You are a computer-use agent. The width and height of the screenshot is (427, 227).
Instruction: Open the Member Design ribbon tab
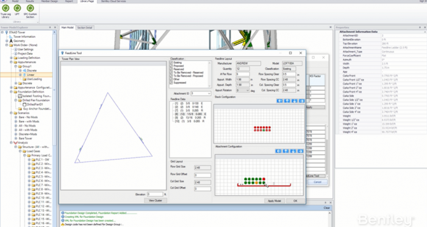49,1
